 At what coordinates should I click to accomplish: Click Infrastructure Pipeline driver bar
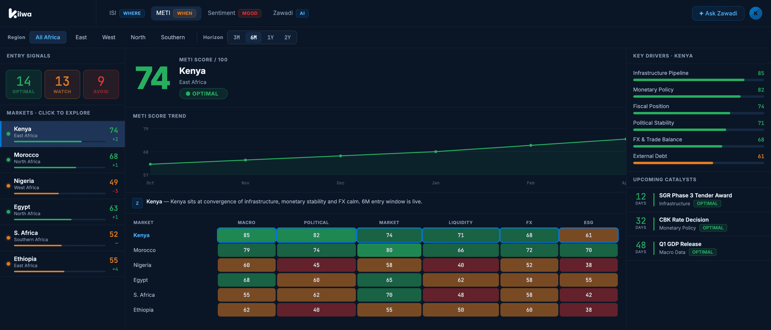pos(699,80)
